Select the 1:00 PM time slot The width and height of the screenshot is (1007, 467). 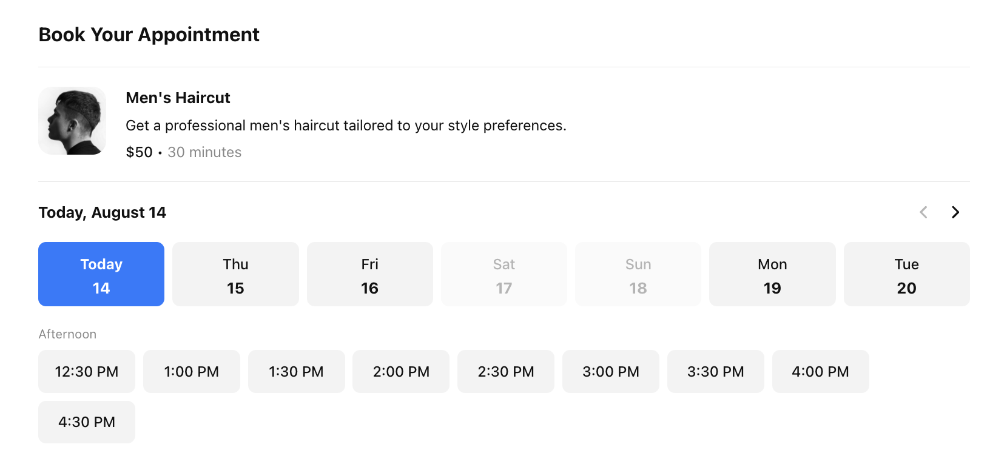click(x=191, y=371)
